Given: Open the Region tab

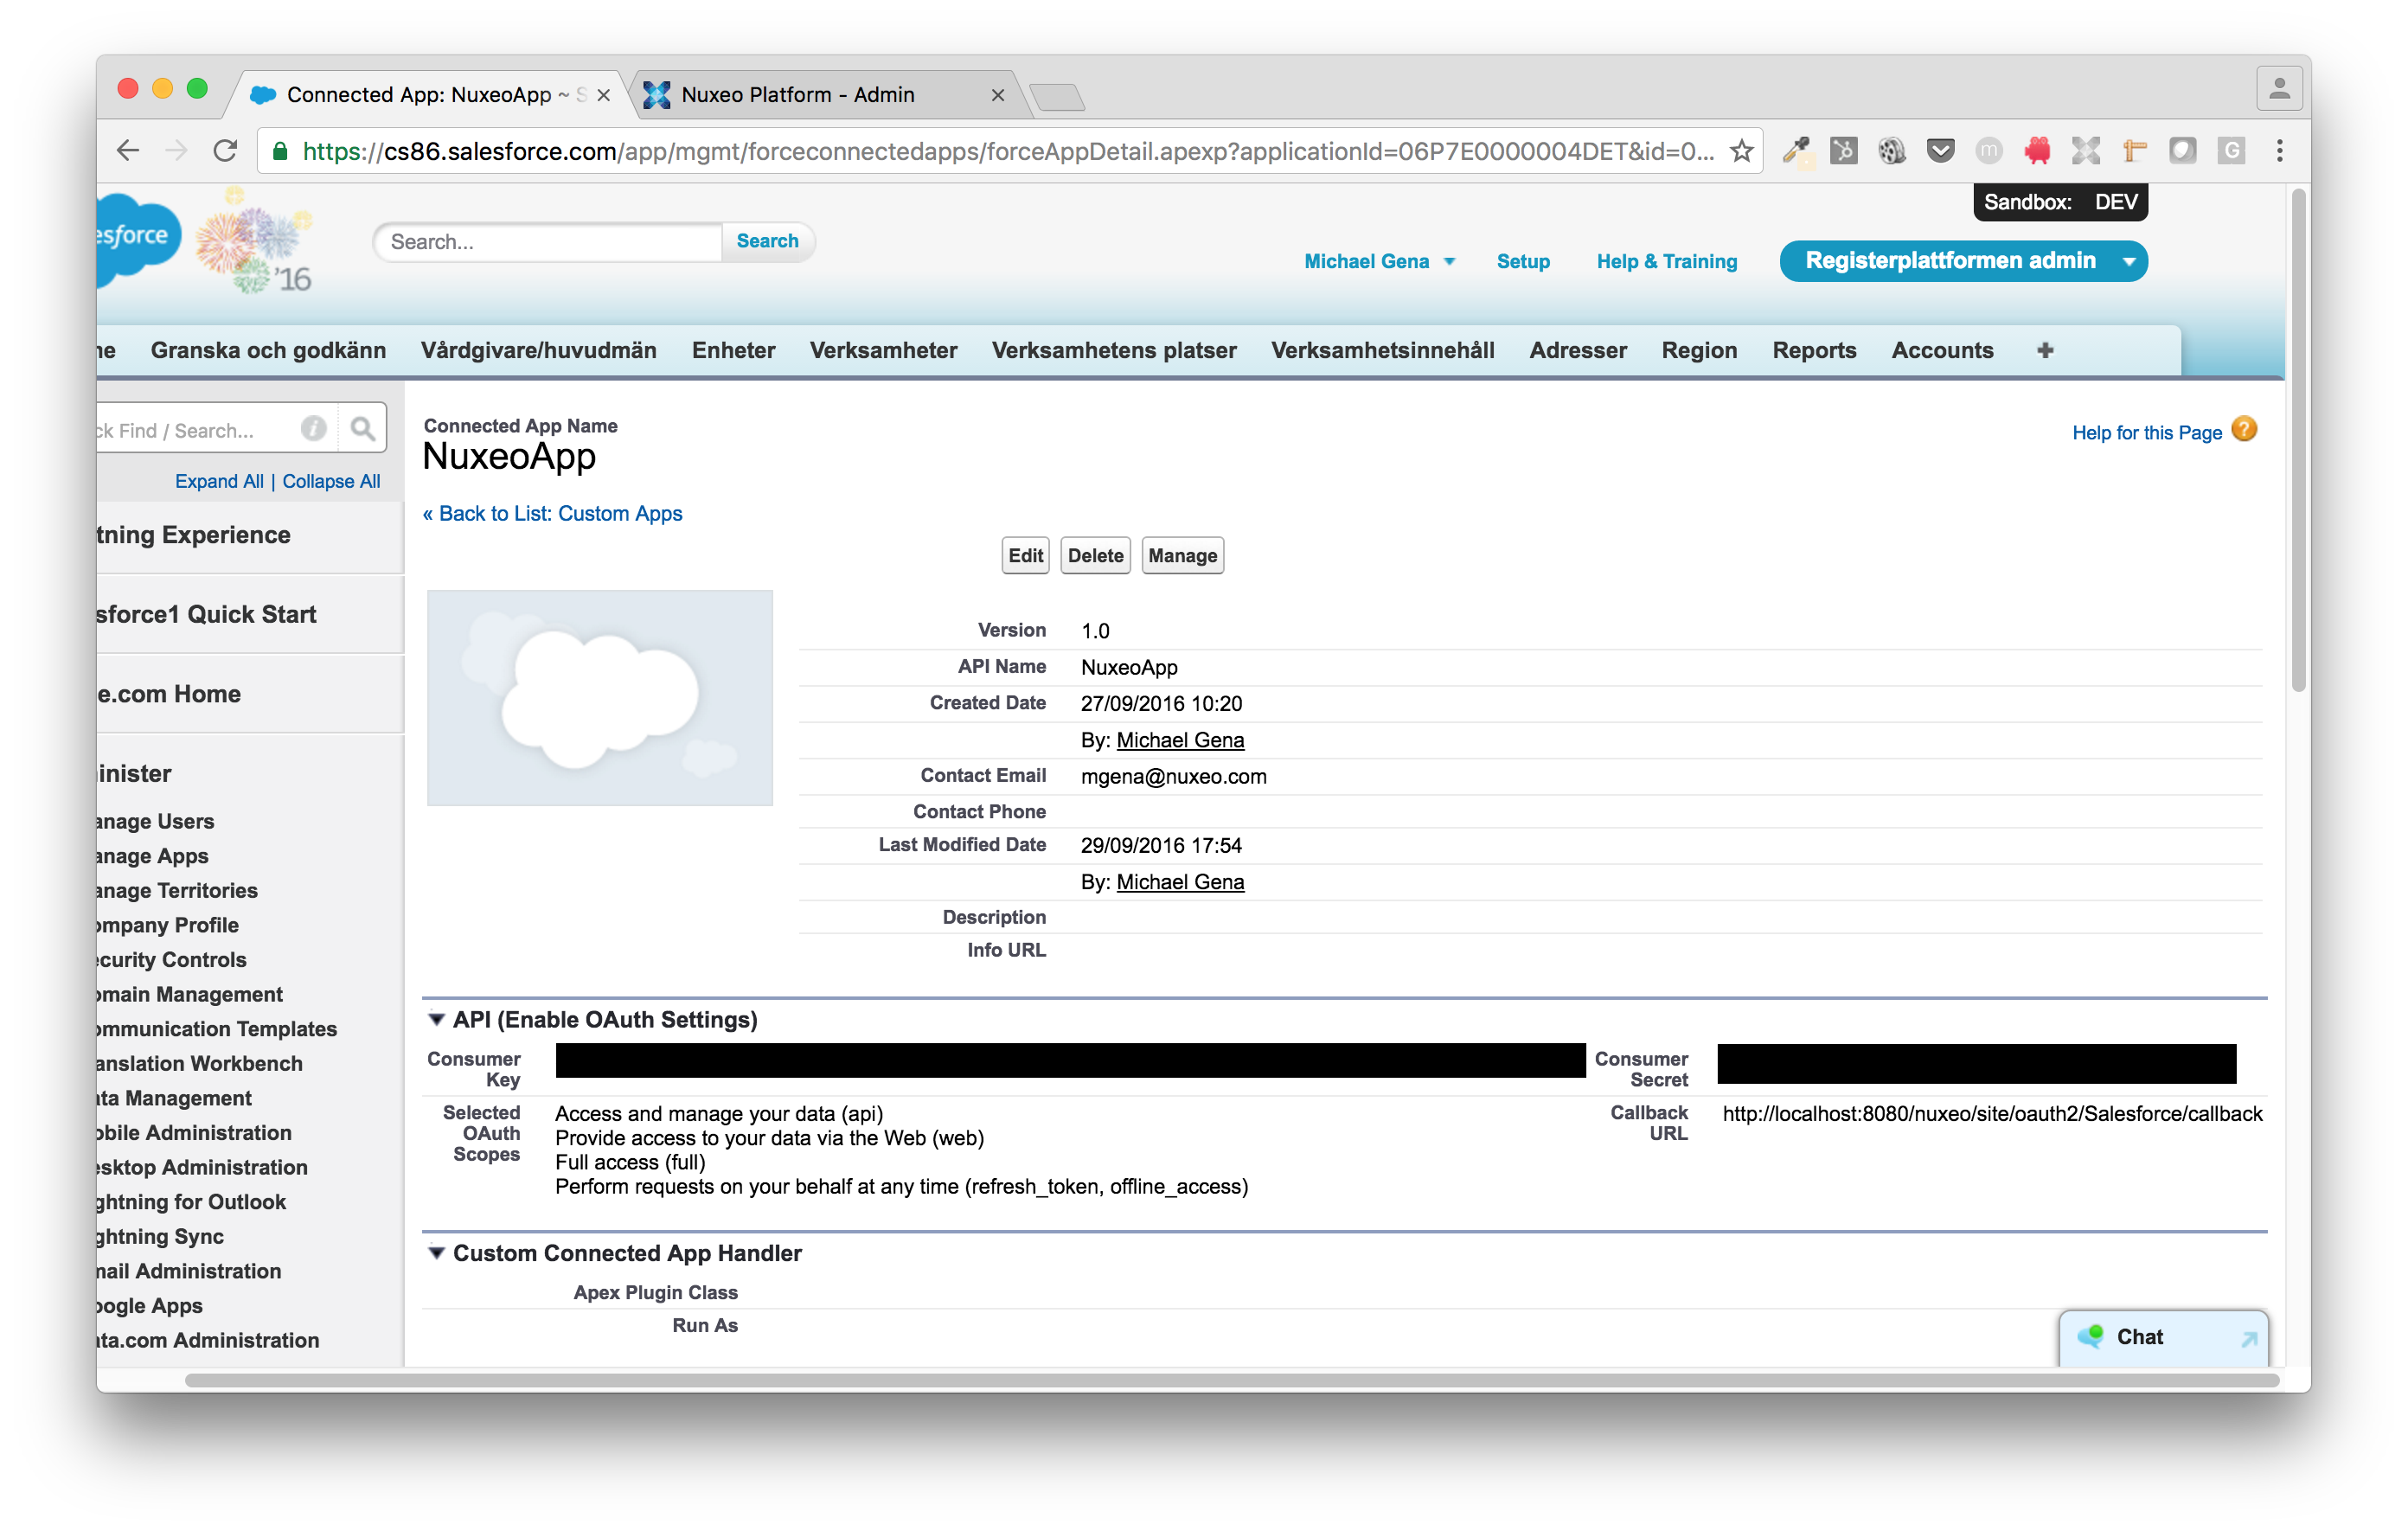Looking at the screenshot, I should tap(1699, 350).
